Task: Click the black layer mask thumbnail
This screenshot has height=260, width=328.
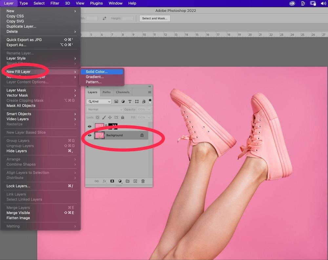Action: click(113, 126)
